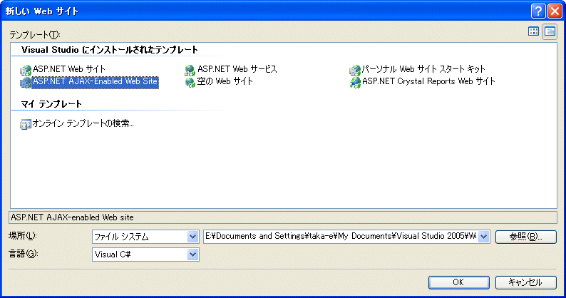Select the ASP.NET Web サイト template label
The image size is (566, 298).
coord(69,69)
